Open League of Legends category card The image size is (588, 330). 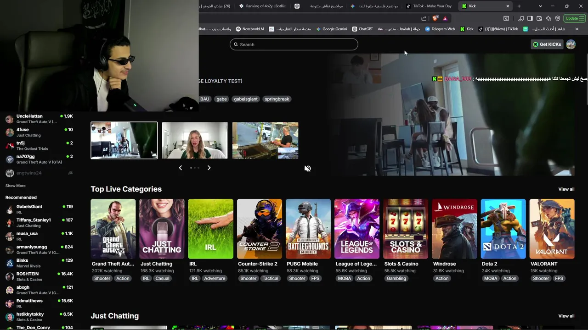[357, 229]
